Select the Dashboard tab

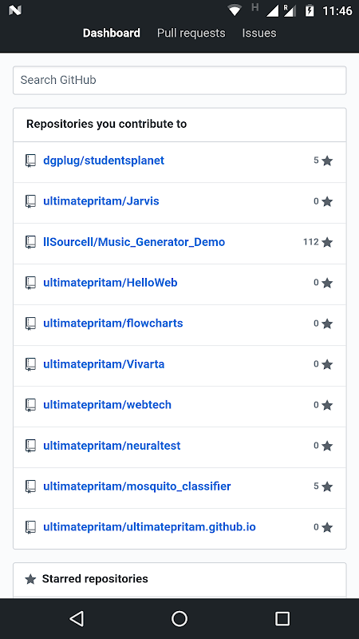112,33
